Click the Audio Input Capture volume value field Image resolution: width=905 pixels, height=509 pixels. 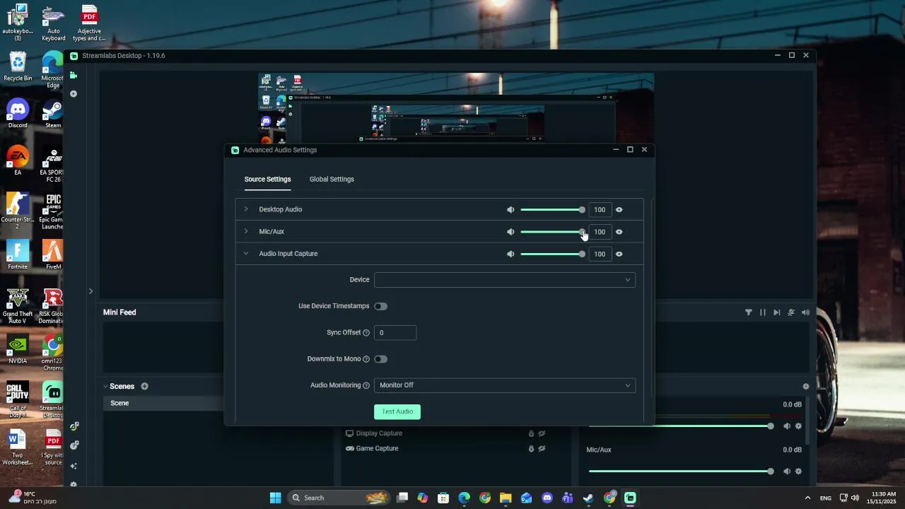600,254
